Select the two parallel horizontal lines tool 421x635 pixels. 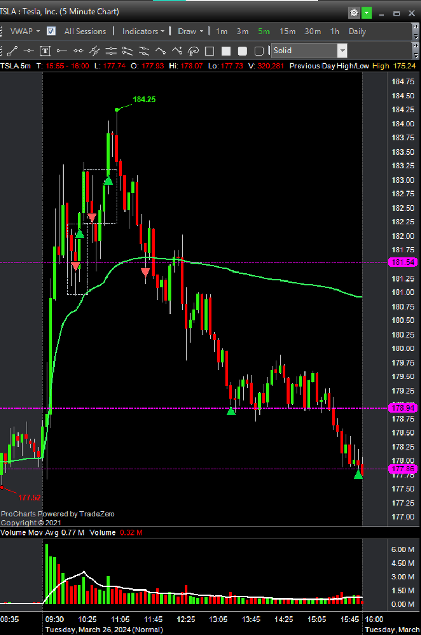[x=111, y=51]
